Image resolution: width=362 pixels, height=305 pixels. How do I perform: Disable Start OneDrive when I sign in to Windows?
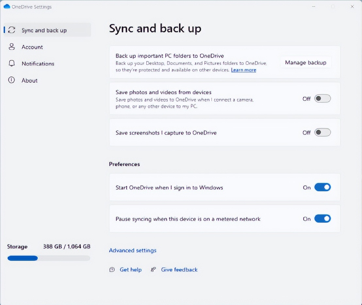tap(322, 187)
